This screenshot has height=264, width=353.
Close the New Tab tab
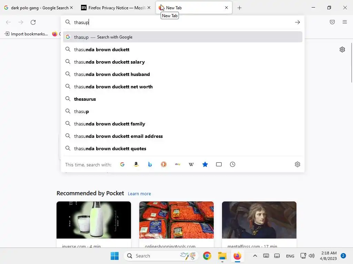pyautogui.click(x=226, y=8)
